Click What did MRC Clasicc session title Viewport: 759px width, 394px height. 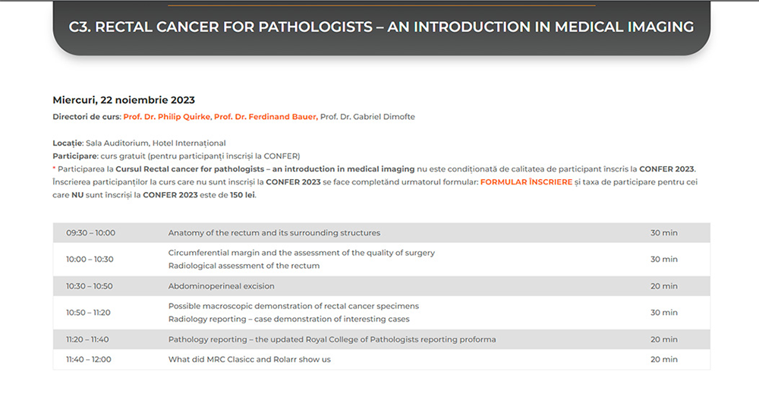click(249, 359)
